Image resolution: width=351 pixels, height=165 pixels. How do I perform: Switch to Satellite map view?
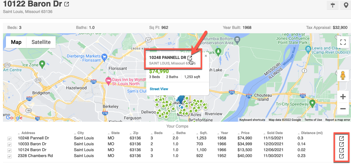41,42
